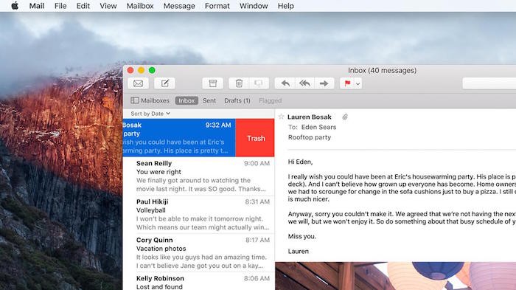Image resolution: width=516 pixels, height=290 pixels.
Task: Open the Flagged mailbox
Action: pyautogui.click(x=271, y=100)
